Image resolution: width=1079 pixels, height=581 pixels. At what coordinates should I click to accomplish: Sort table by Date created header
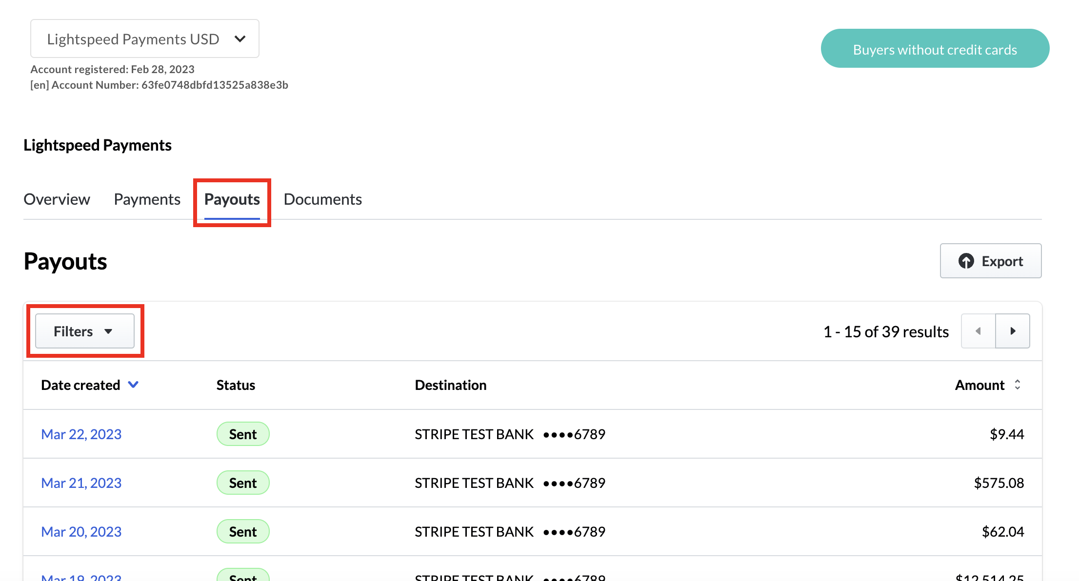pos(80,385)
